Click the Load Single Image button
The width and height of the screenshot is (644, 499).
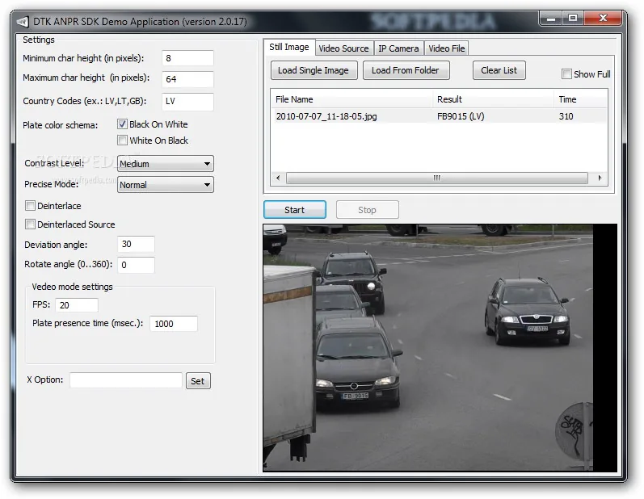[314, 70]
